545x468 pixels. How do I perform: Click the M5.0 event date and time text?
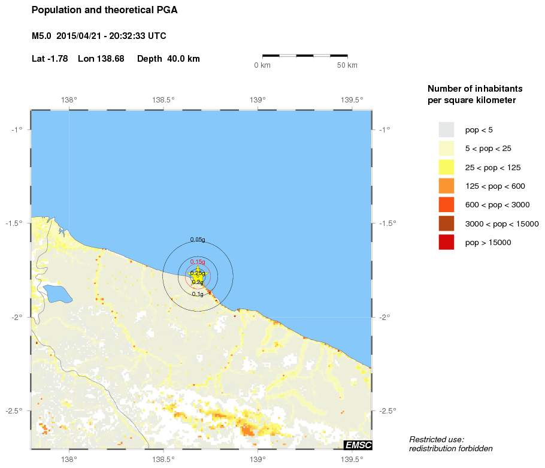click(99, 36)
